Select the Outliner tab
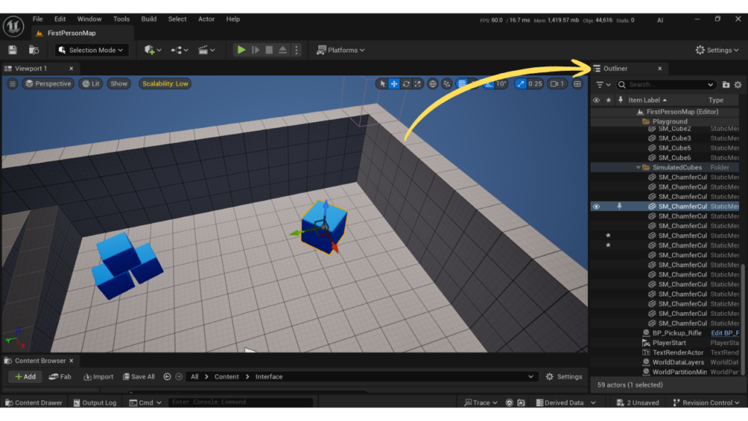 629,68
